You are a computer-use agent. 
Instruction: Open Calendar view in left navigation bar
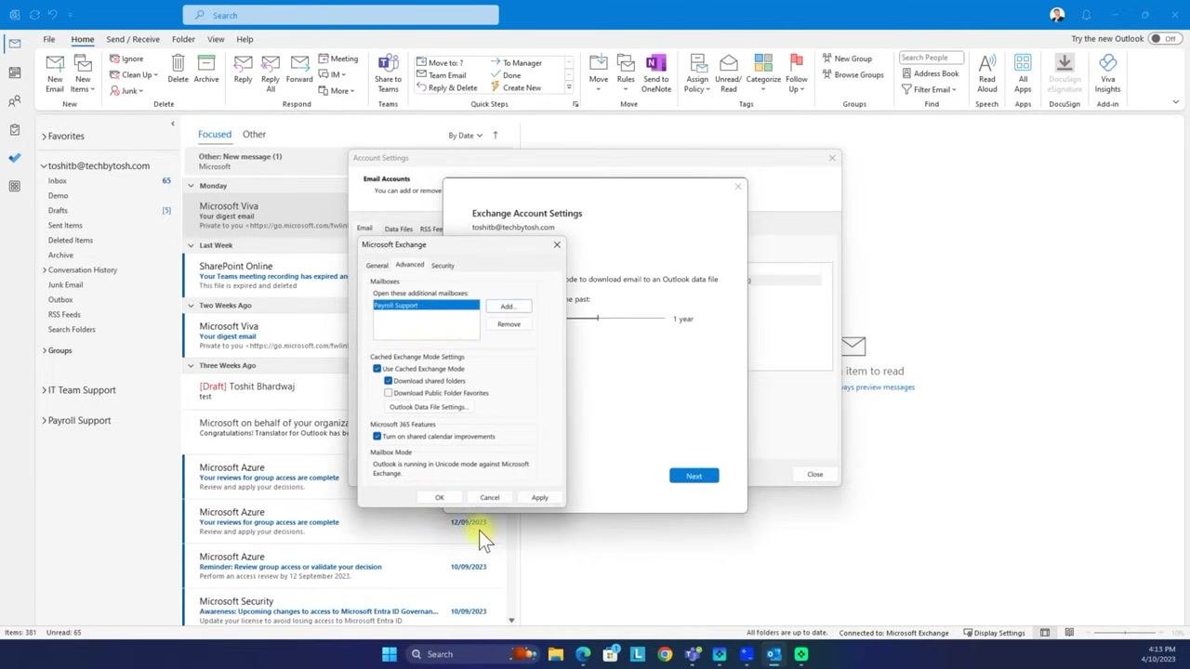14,72
